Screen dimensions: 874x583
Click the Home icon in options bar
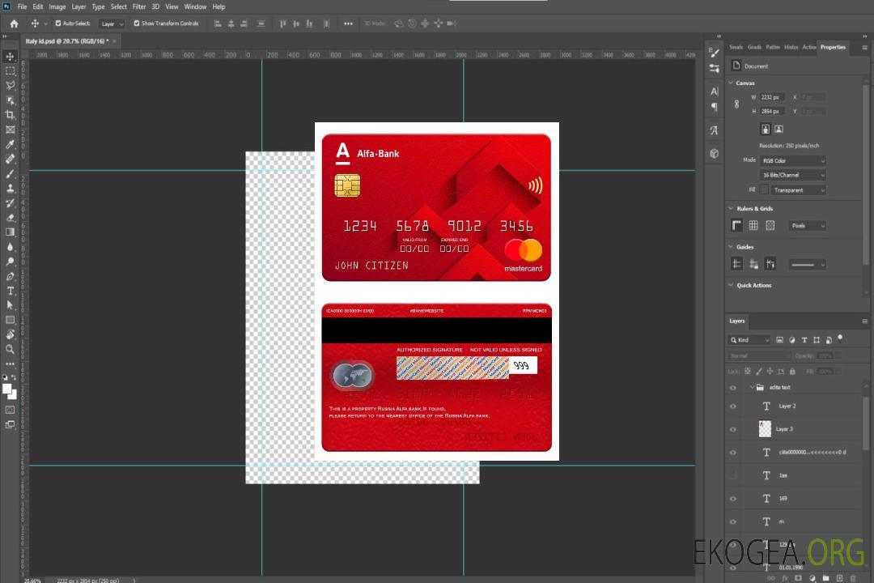pos(14,23)
